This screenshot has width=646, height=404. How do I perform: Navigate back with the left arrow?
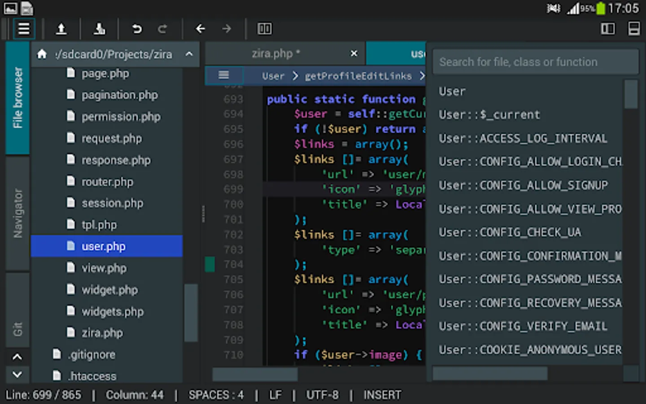coord(200,29)
